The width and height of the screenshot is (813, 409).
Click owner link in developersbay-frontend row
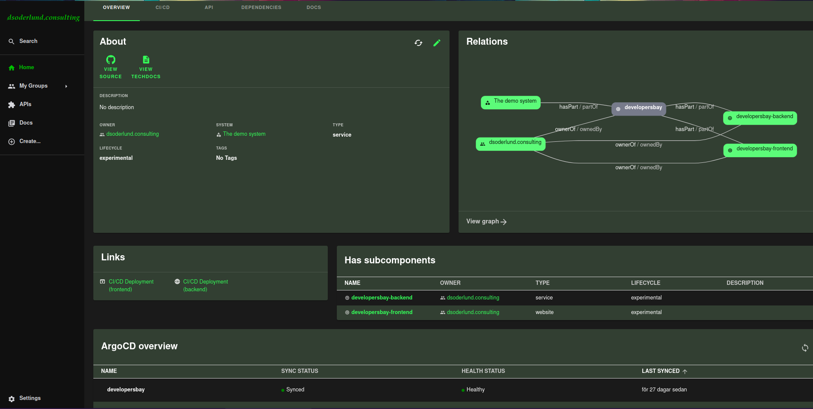(x=473, y=312)
